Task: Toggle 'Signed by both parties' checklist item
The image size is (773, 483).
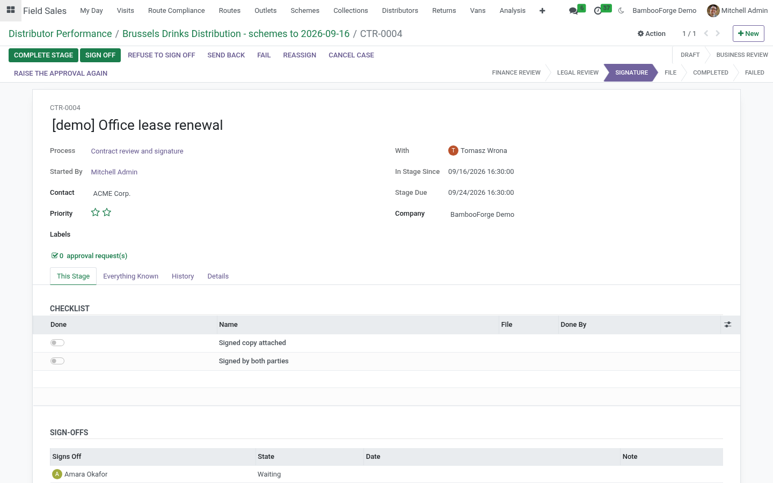Action: [57, 361]
